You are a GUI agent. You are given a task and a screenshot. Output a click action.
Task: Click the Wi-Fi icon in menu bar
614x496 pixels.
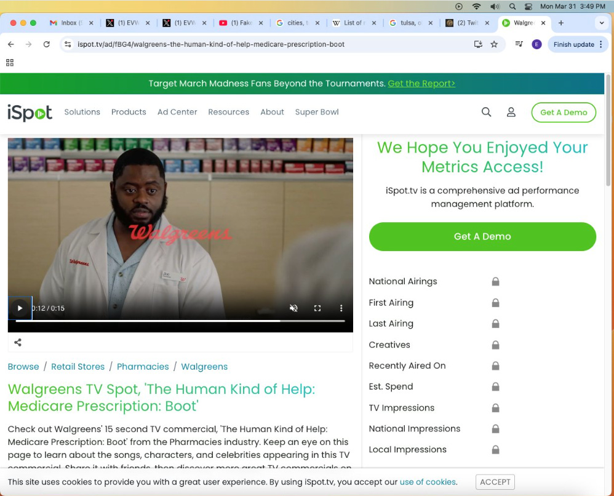click(x=477, y=6)
